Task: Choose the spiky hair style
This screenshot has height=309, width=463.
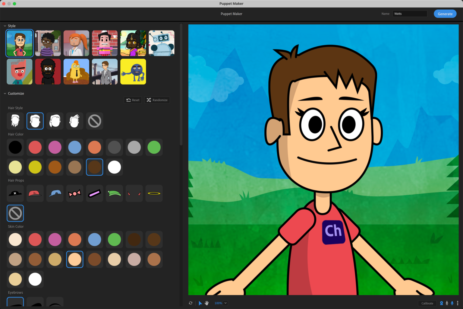Action: click(75, 121)
